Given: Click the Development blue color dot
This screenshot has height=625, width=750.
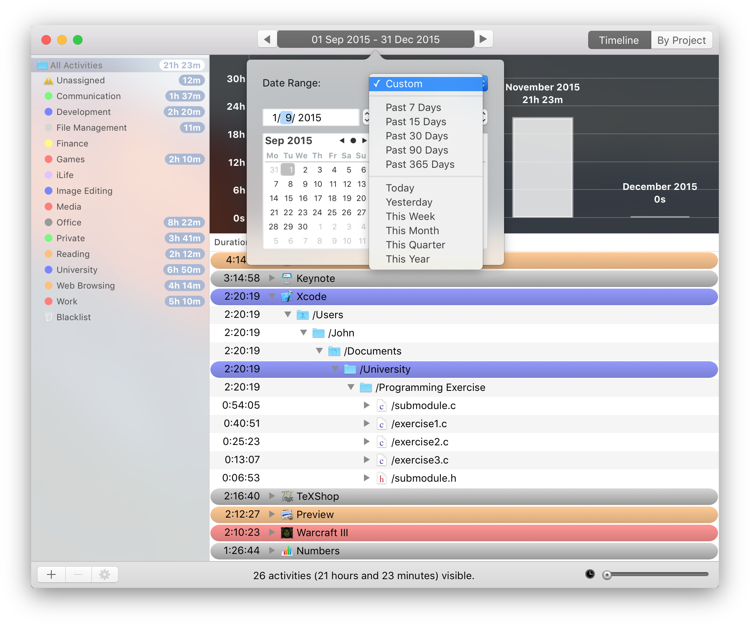Looking at the screenshot, I should point(49,112).
